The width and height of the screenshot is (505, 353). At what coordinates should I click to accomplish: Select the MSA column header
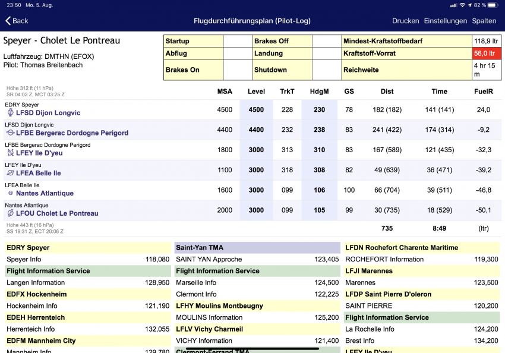point(225,92)
